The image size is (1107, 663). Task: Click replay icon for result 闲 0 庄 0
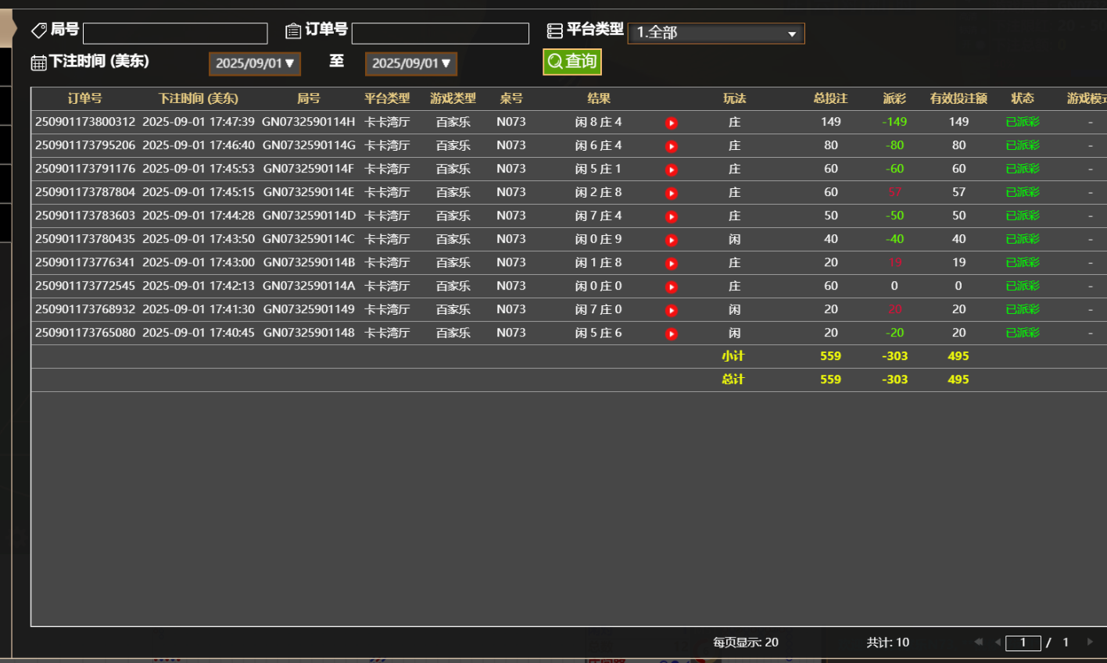click(x=671, y=287)
